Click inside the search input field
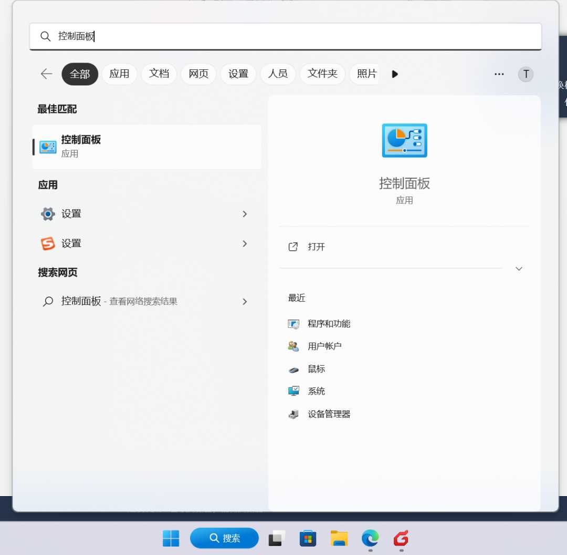The height and width of the screenshot is (555, 567). (x=210, y=36)
